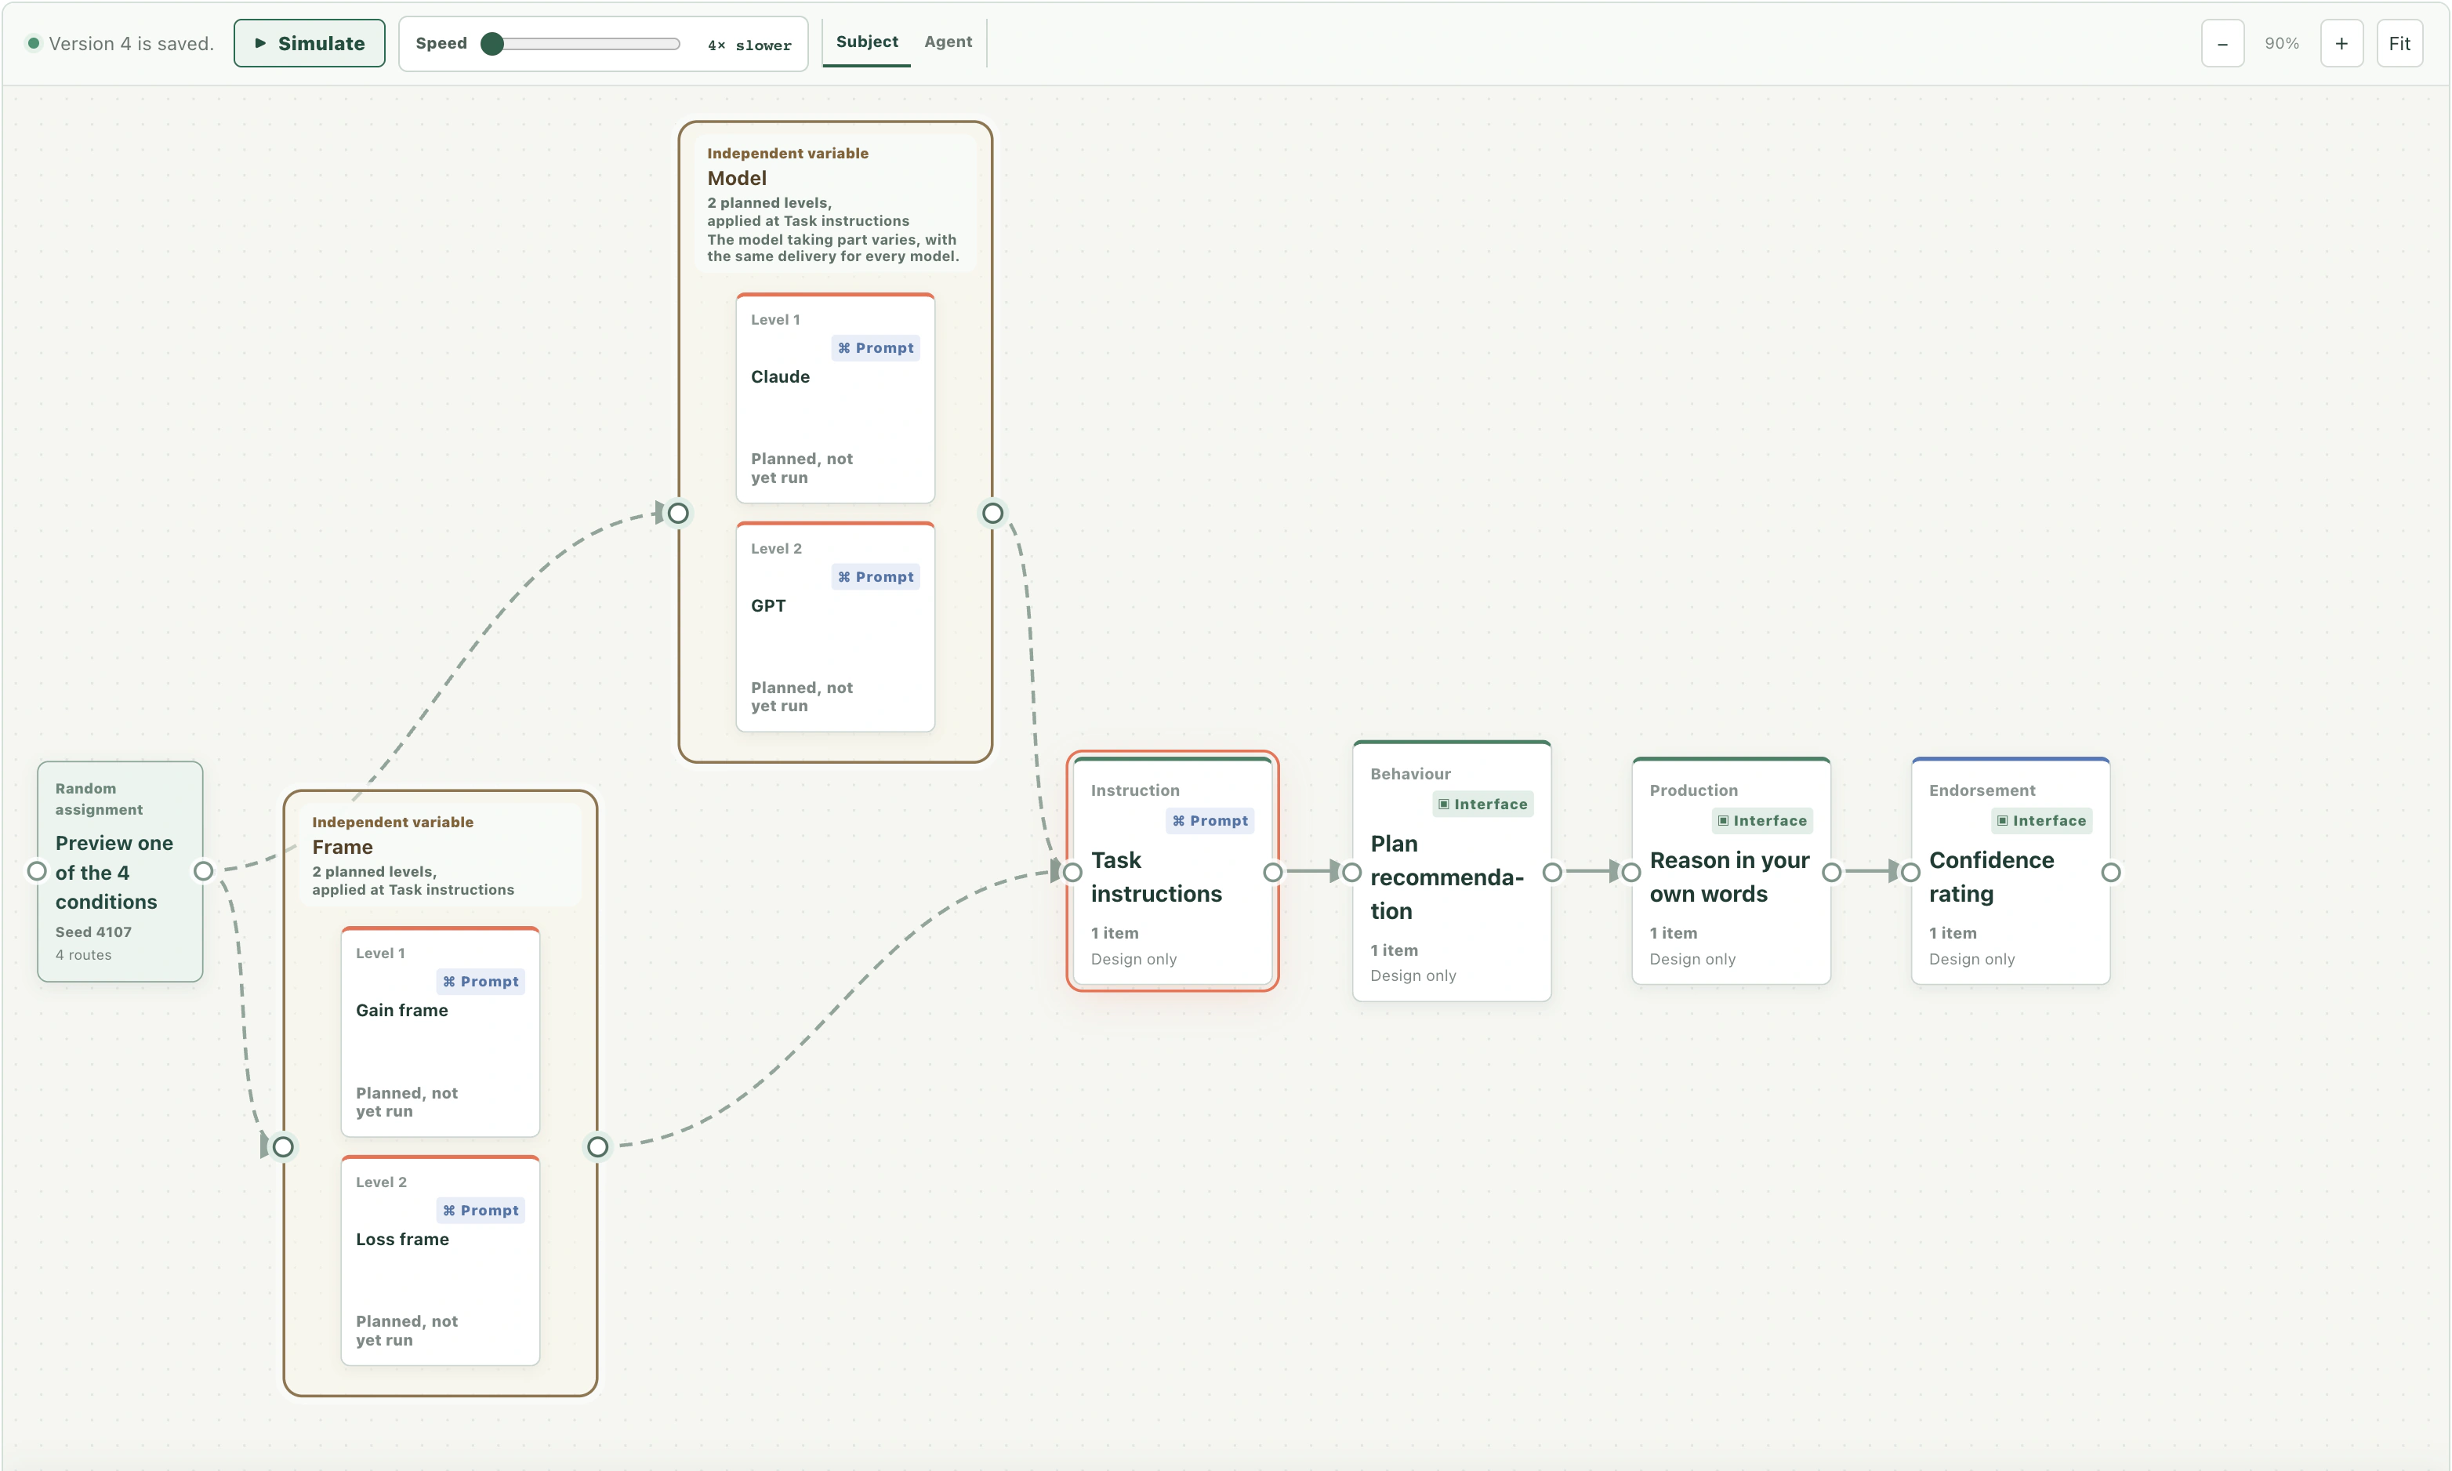Image resolution: width=2452 pixels, height=1471 pixels.
Task: Click the Random assignment input port
Action: pyautogui.click(x=37, y=871)
